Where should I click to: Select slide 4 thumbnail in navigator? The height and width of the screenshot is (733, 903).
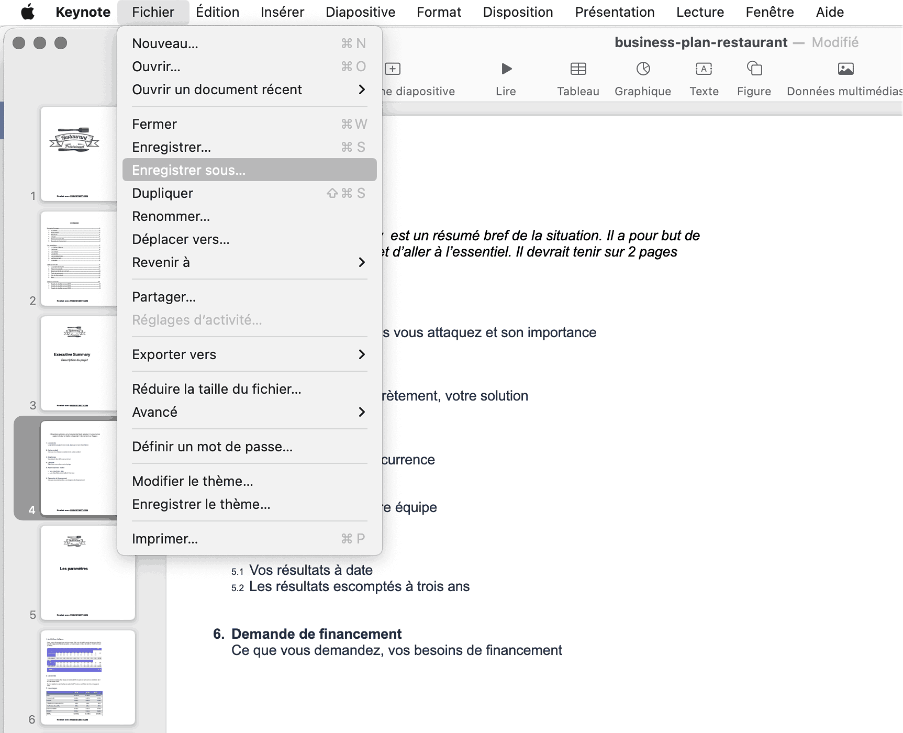click(x=79, y=468)
